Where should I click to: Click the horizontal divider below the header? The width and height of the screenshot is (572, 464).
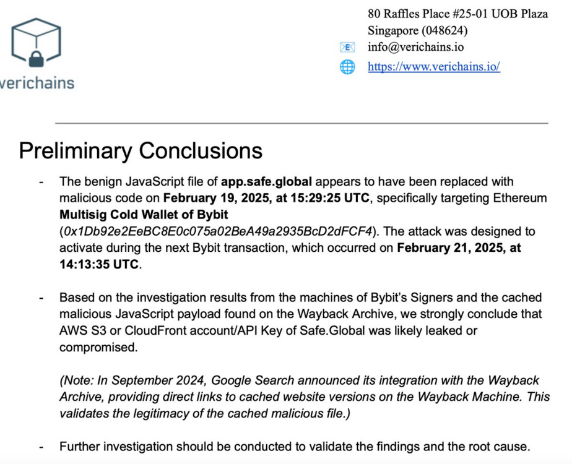coord(301,123)
